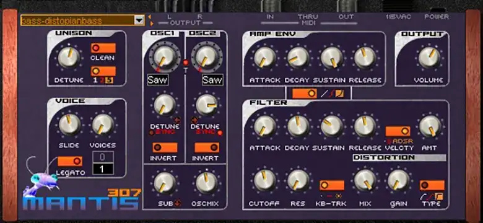Click the Distortion Mix knob

coord(365,180)
